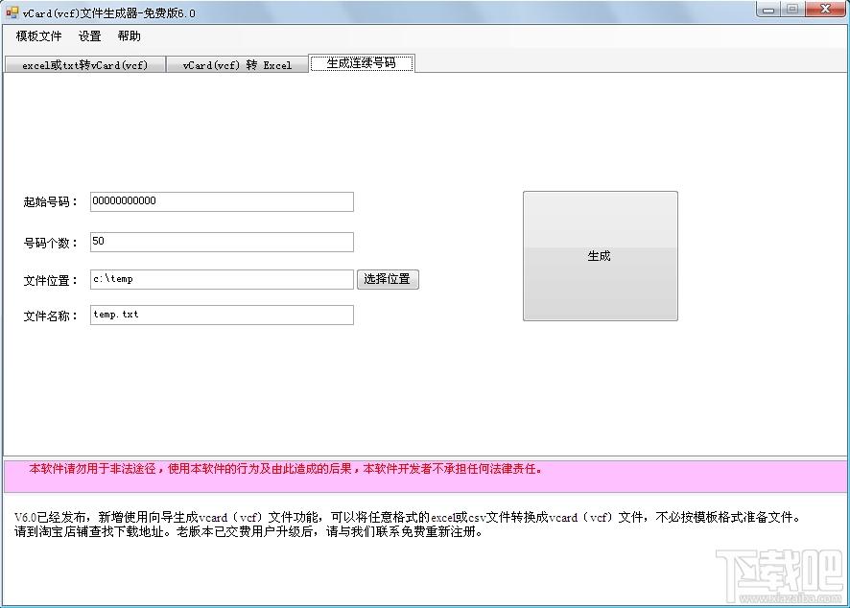Switch to excel或txt转vCard(vcf) tab
850x608 pixels.
tap(84, 65)
